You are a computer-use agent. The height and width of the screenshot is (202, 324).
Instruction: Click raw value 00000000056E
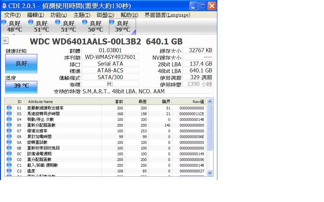[x=192, y=137]
